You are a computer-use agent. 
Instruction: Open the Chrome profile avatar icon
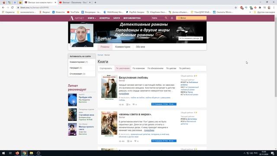tap(269, 8)
